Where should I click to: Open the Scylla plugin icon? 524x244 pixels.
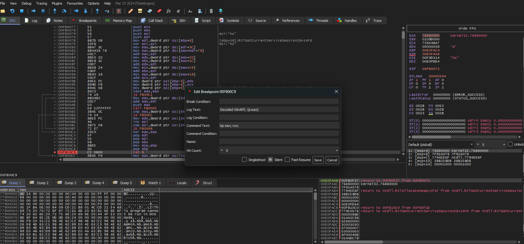pyautogui.click(x=119, y=11)
